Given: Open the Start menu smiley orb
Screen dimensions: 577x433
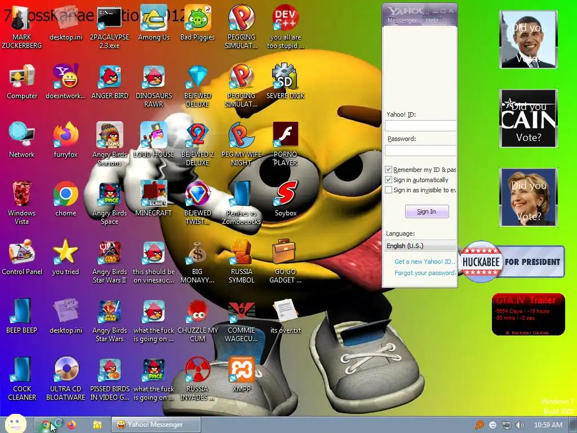Looking at the screenshot, I should point(15,423).
